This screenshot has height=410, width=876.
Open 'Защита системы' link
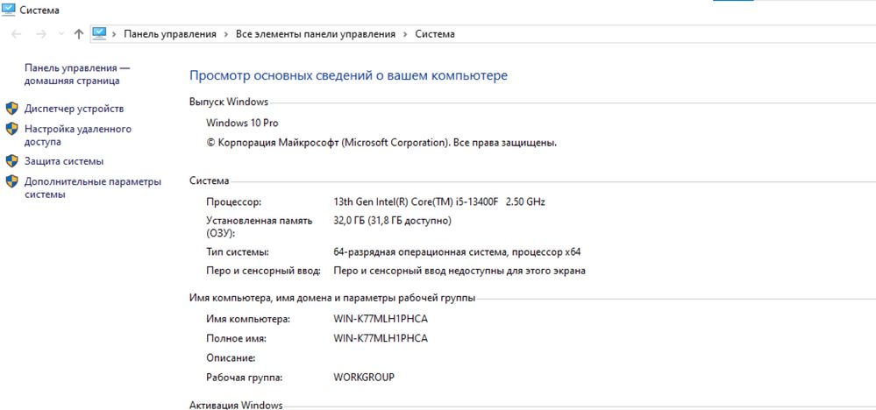[64, 161]
